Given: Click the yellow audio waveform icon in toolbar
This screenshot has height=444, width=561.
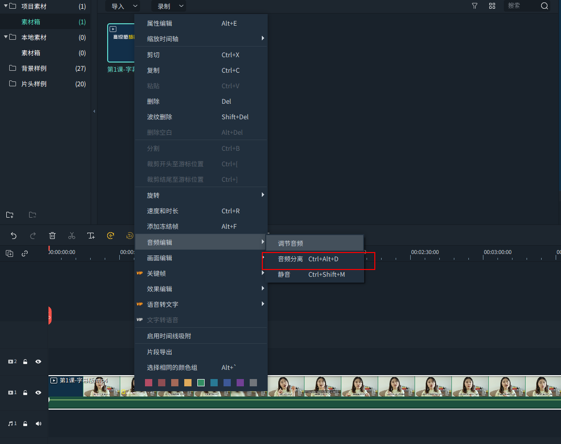Looking at the screenshot, I should [x=111, y=236].
